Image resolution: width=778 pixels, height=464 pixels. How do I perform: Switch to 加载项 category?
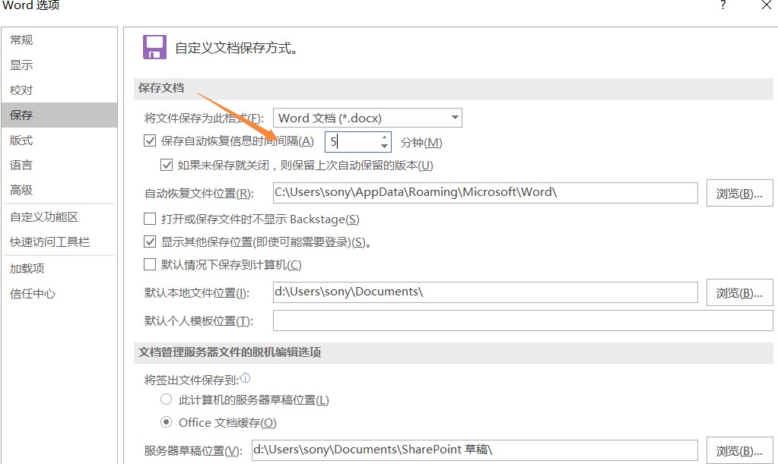click(59, 268)
